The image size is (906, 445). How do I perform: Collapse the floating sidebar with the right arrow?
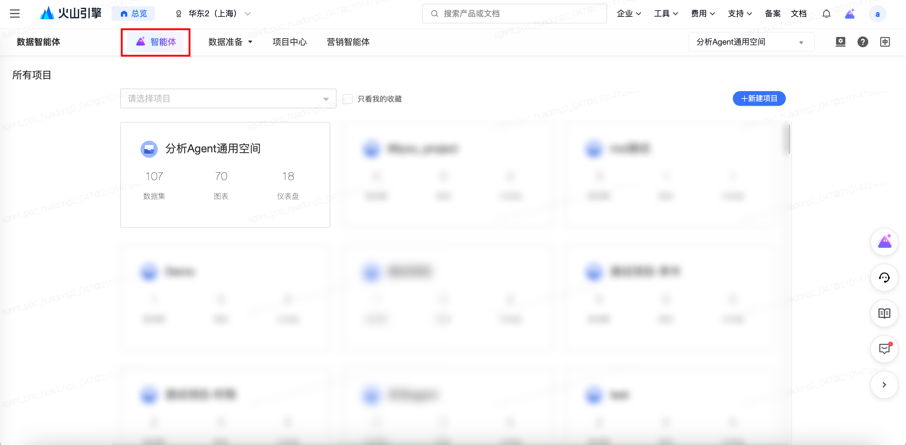click(884, 385)
